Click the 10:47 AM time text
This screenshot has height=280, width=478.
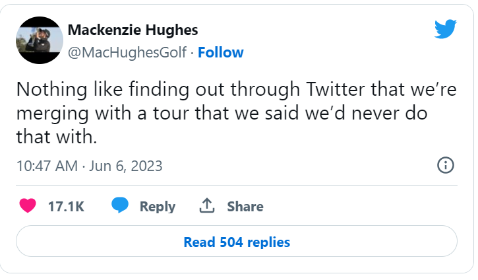[46, 166]
